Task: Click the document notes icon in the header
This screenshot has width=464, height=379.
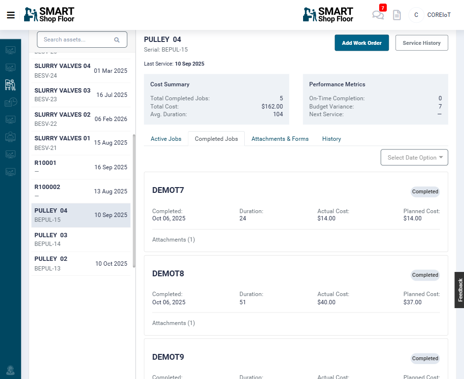Action: pos(397,15)
